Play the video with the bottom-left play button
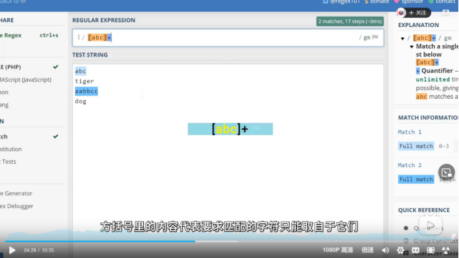The height and width of the screenshot is (258, 459). [x=12, y=251]
